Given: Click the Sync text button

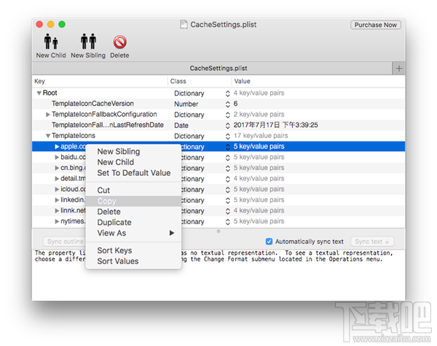Looking at the screenshot, I should pos(372,242).
